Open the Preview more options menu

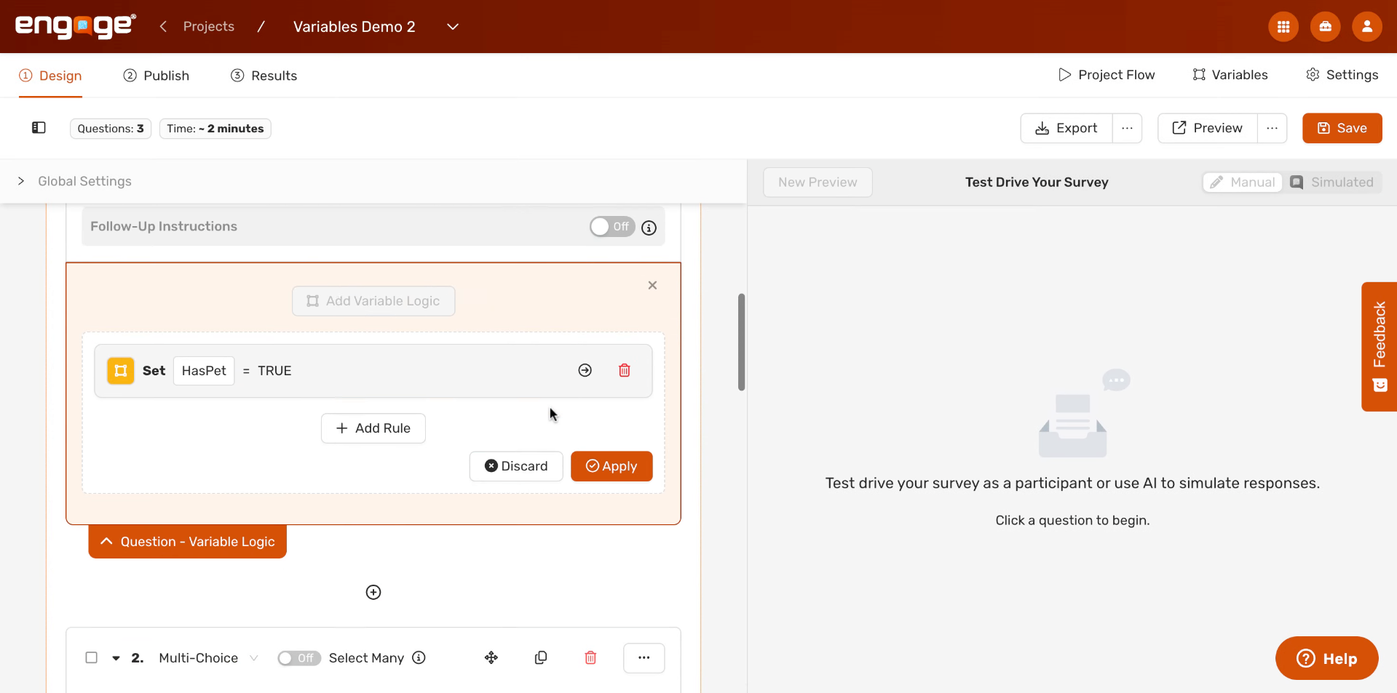[1272, 128]
